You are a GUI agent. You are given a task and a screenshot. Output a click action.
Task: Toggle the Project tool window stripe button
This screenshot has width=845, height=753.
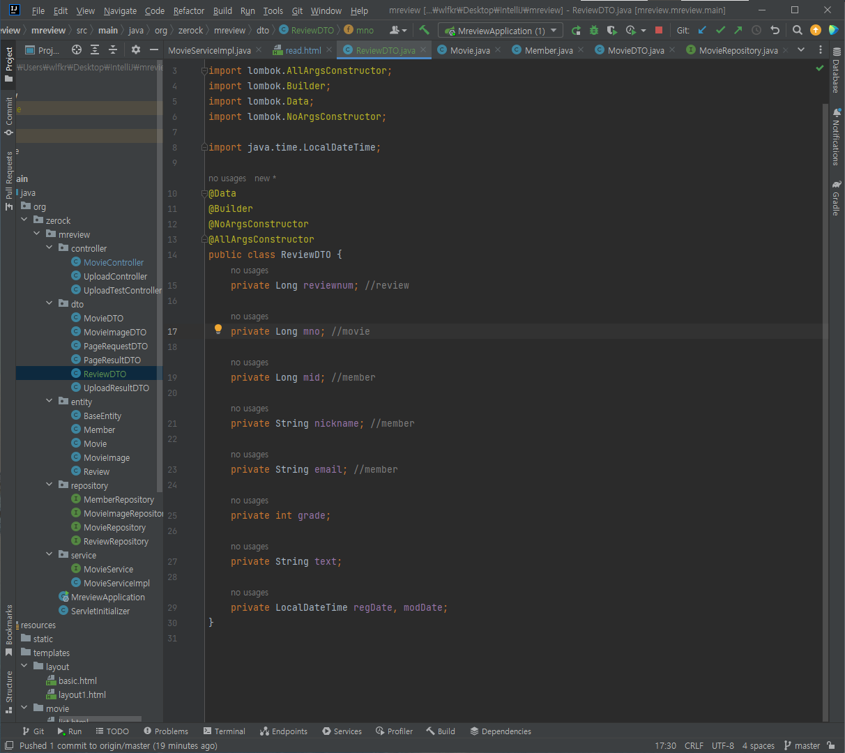[x=9, y=65]
